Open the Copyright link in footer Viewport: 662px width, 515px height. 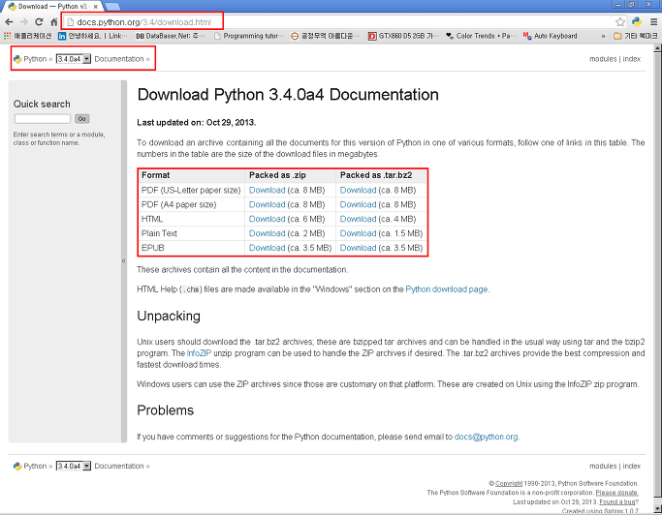click(x=509, y=483)
